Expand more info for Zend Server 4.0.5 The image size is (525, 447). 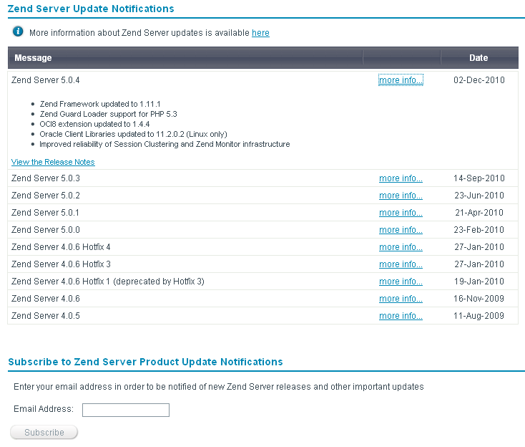point(401,316)
